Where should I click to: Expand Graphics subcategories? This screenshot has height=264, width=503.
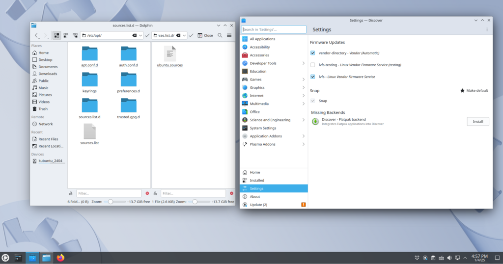[303, 87]
